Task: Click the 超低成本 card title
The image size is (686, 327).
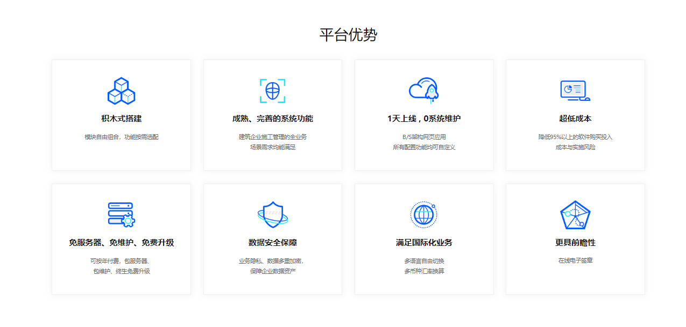Action: (575, 119)
